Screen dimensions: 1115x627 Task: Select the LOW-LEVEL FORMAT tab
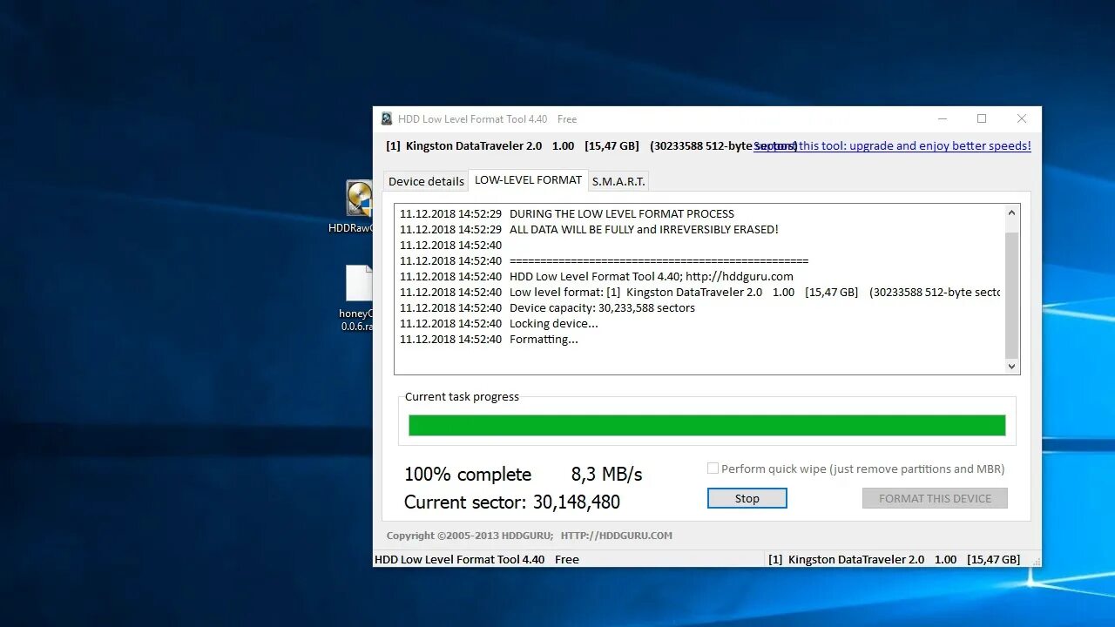pyautogui.click(x=528, y=180)
